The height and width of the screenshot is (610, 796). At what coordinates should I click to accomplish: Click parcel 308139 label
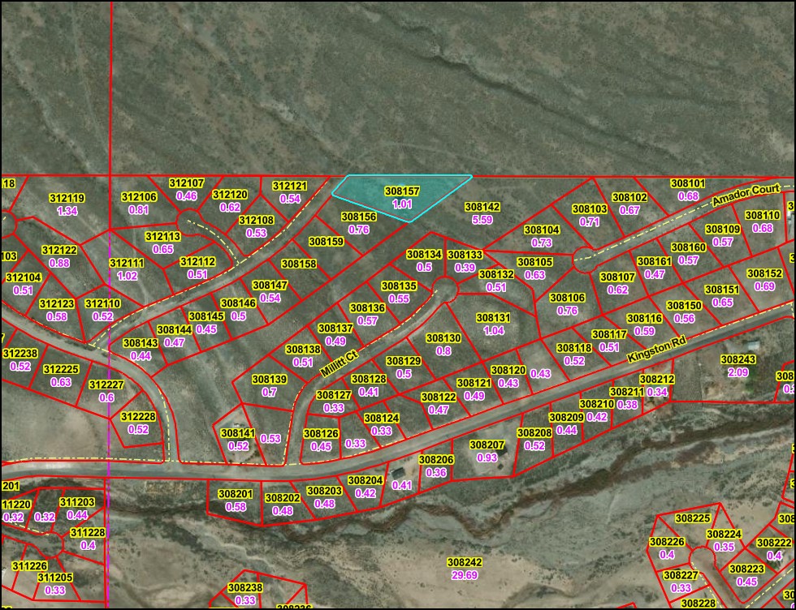[x=270, y=380]
